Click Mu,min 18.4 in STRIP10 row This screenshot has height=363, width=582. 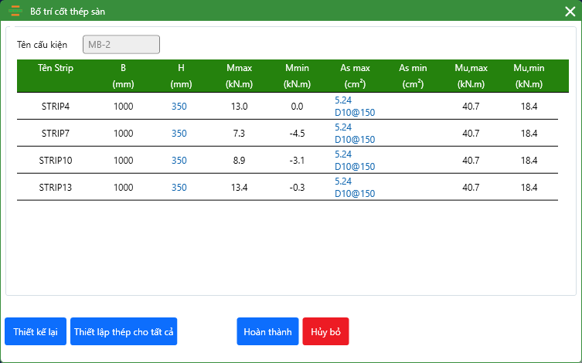tap(529, 161)
